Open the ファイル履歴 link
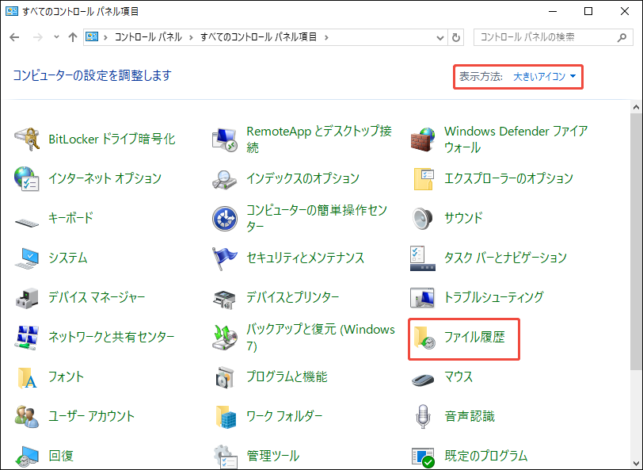The height and width of the screenshot is (470, 643). [474, 337]
